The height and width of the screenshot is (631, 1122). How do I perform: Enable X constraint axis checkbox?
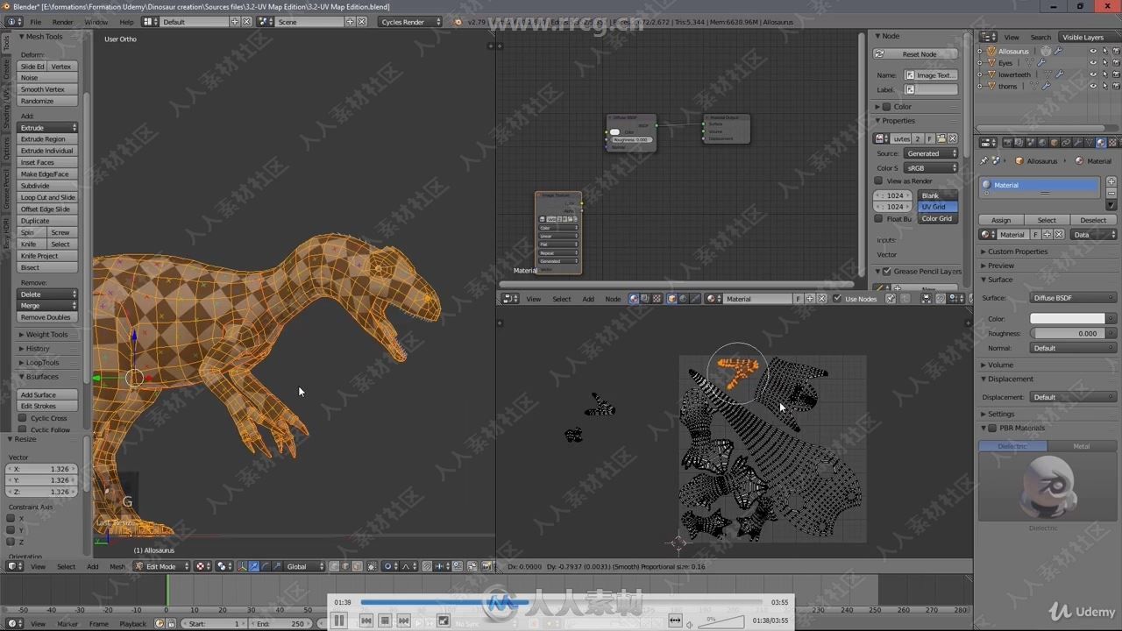coord(11,518)
